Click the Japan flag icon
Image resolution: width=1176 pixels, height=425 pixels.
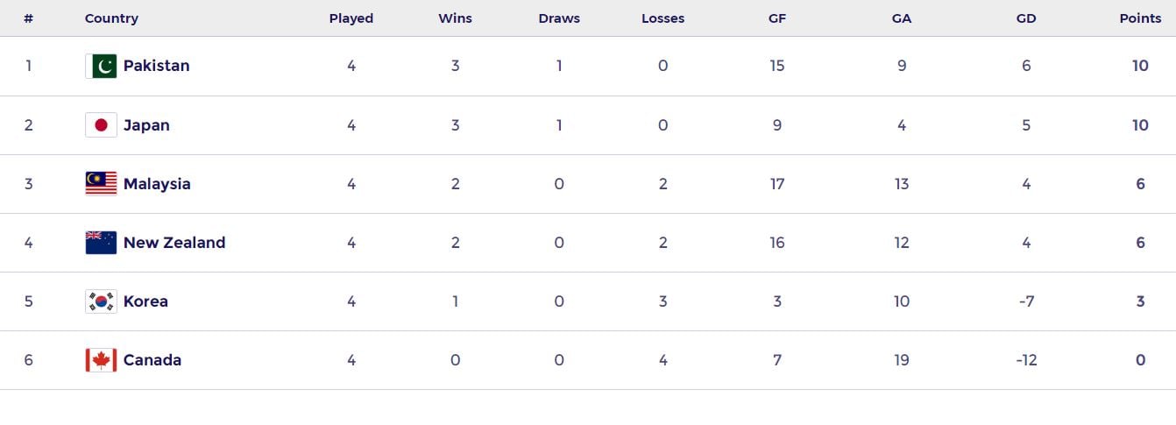point(101,125)
